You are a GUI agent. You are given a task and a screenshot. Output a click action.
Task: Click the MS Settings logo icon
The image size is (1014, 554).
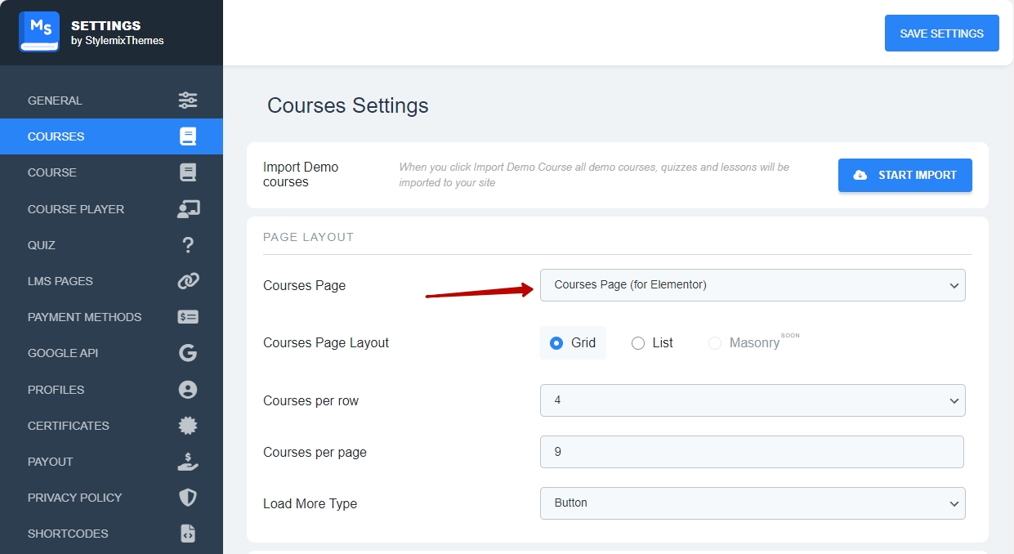(39, 33)
